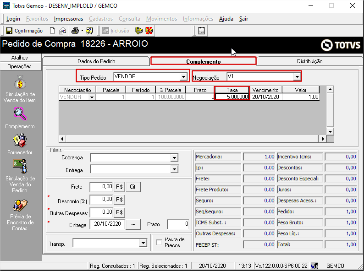
Task: Click the new blank document icon
Action: click(x=53, y=31)
